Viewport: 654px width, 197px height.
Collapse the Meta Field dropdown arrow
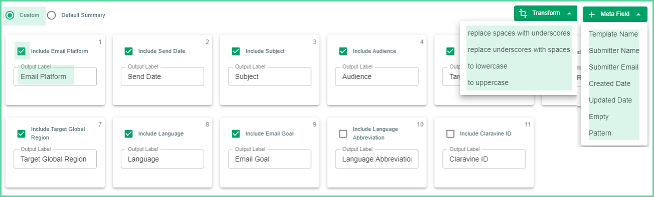638,14
